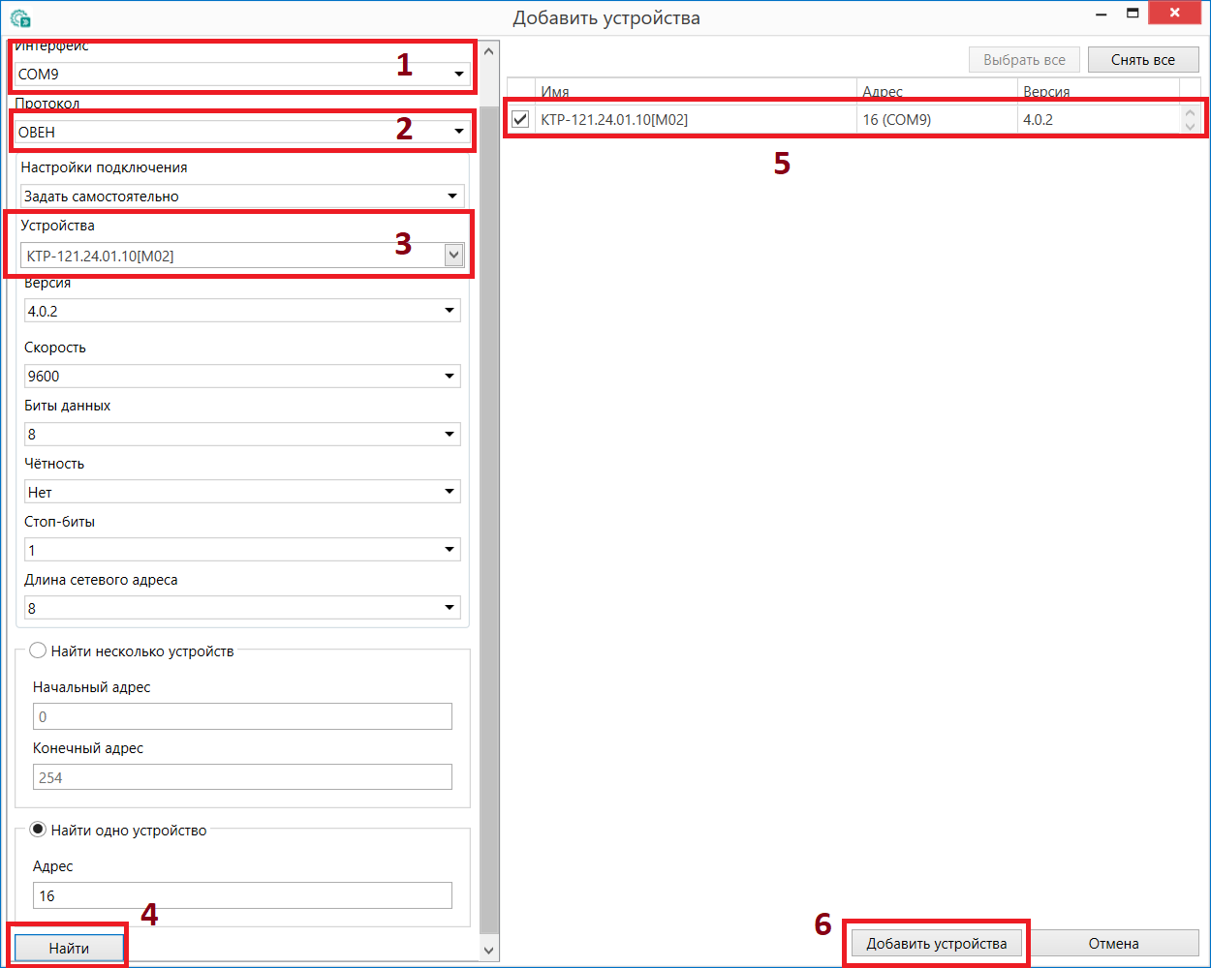This screenshot has width=1211, height=968.
Task: Click the Отмена button
Action: [x=1112, y=943]
